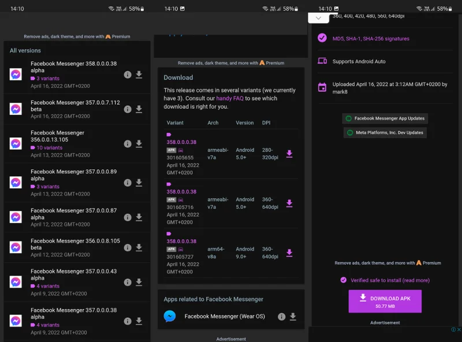Open info for Messenger 357.0.0.0.89 alpha
462x342 pixels.
click(127, 183)
